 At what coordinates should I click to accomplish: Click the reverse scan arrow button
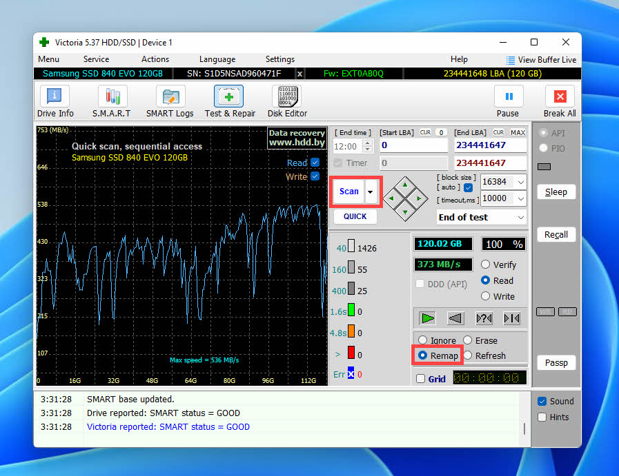coord(455,318)
